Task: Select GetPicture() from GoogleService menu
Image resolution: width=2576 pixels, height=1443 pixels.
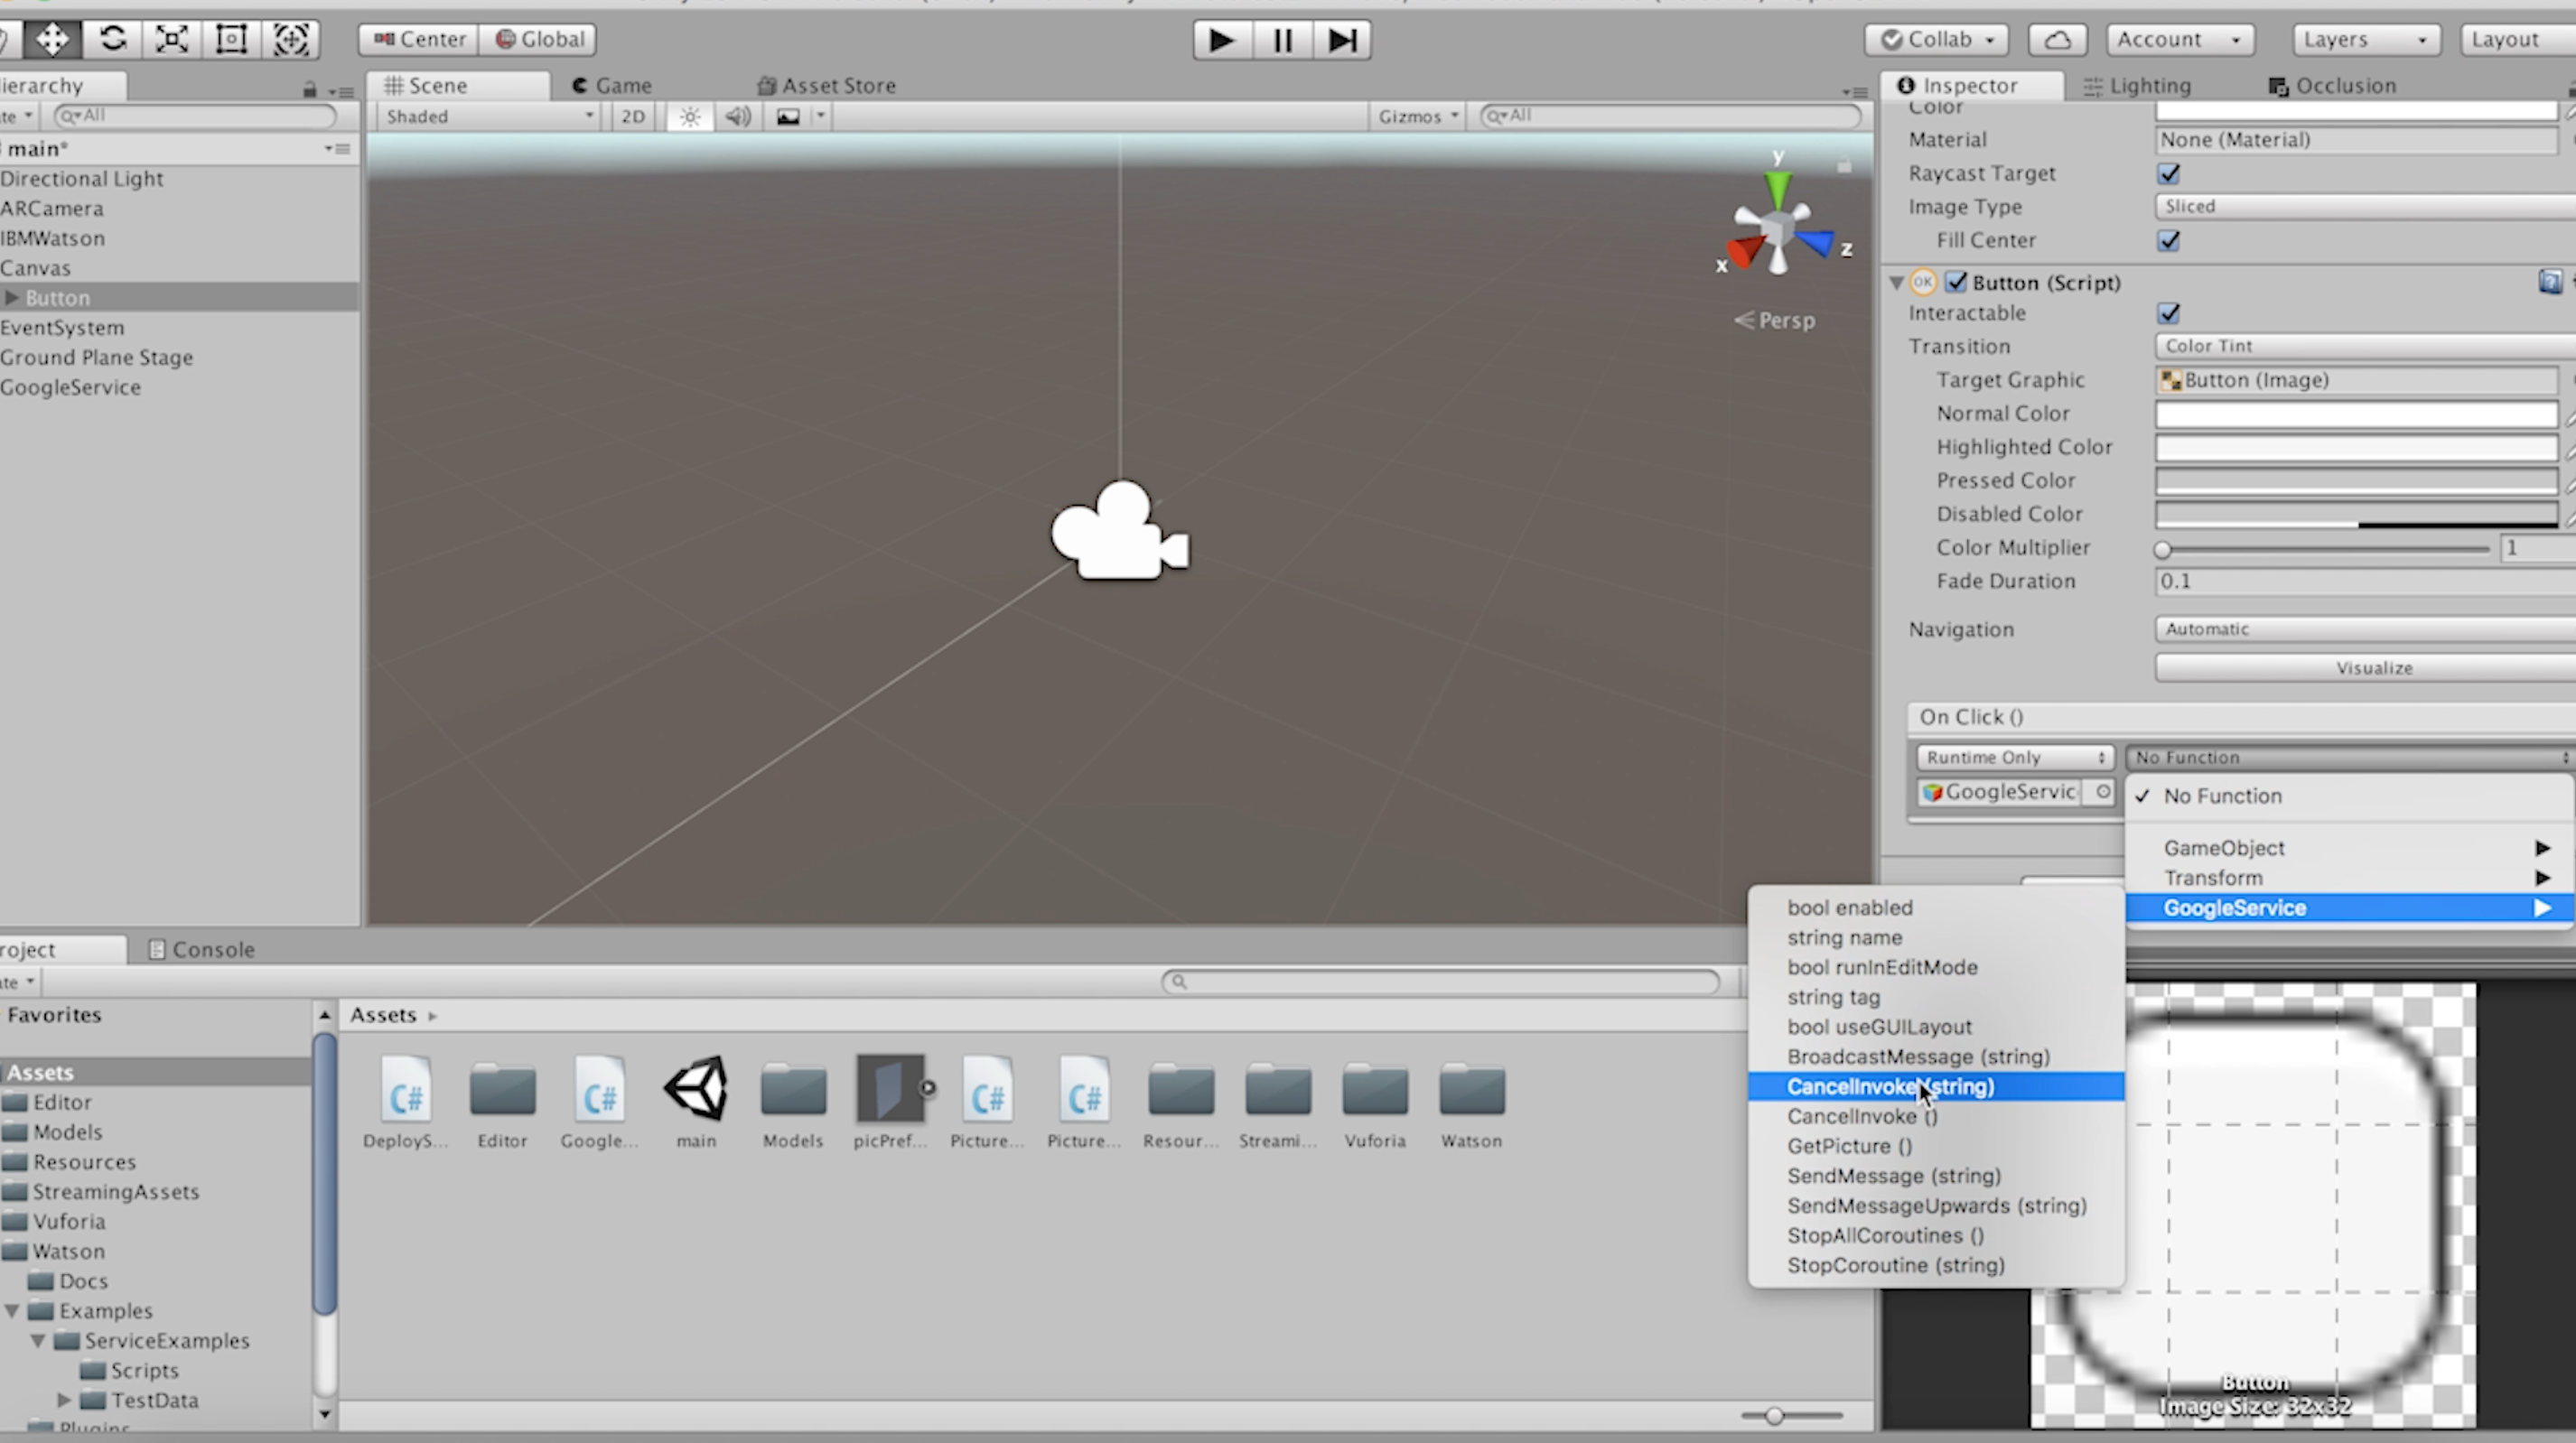Action: (x=1847, y=1144)
